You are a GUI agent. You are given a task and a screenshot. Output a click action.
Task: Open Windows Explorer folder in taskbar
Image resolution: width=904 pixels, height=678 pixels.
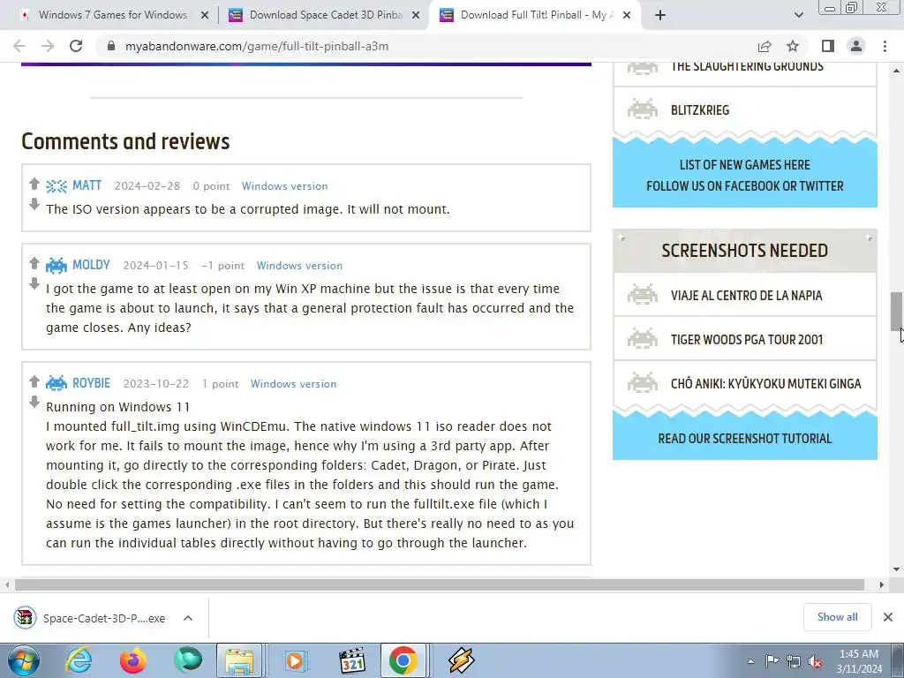(x=239, y=660)
